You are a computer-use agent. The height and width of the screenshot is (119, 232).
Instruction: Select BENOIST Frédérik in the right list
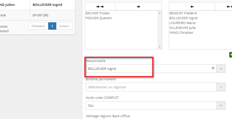click(183, 13)
